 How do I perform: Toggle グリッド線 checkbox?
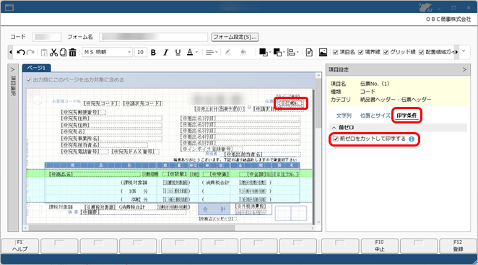[386, 53]
